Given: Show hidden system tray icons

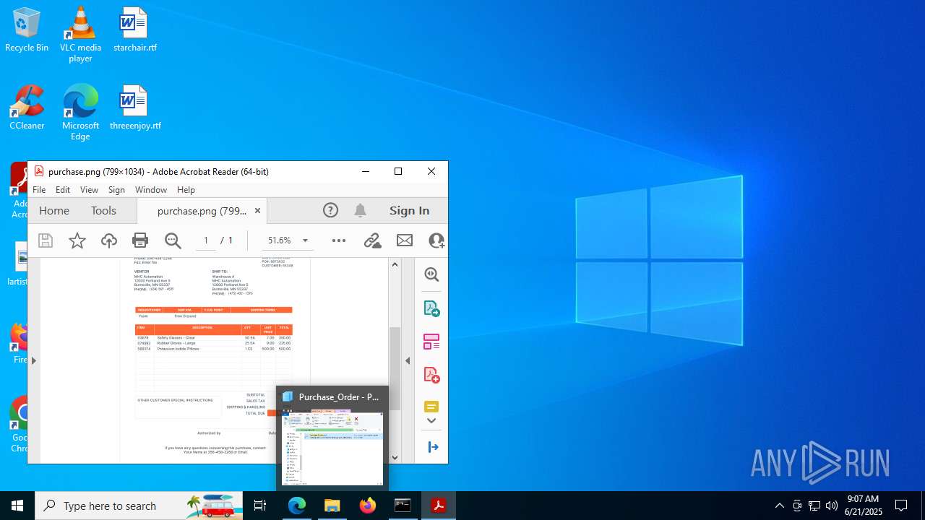Looking at the screenshot, I should pos(779,506).
